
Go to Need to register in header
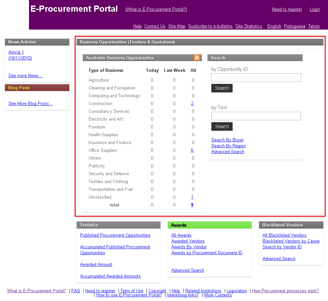(287, 9)
